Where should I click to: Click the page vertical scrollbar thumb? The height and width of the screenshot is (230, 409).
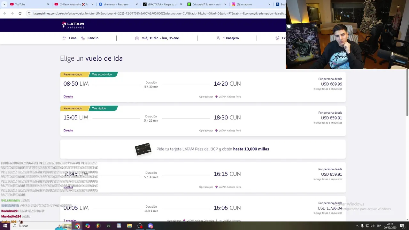[407, 93]
